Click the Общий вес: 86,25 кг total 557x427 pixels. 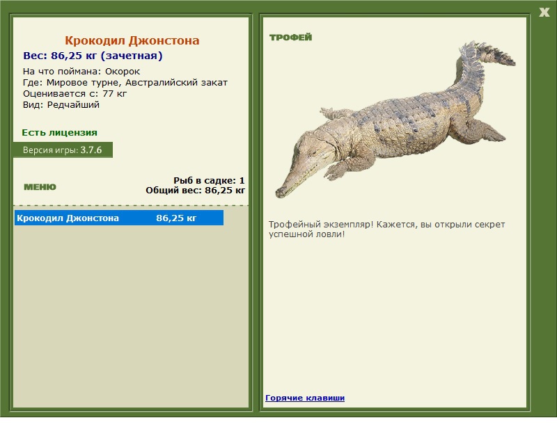[x=195, y=191]
